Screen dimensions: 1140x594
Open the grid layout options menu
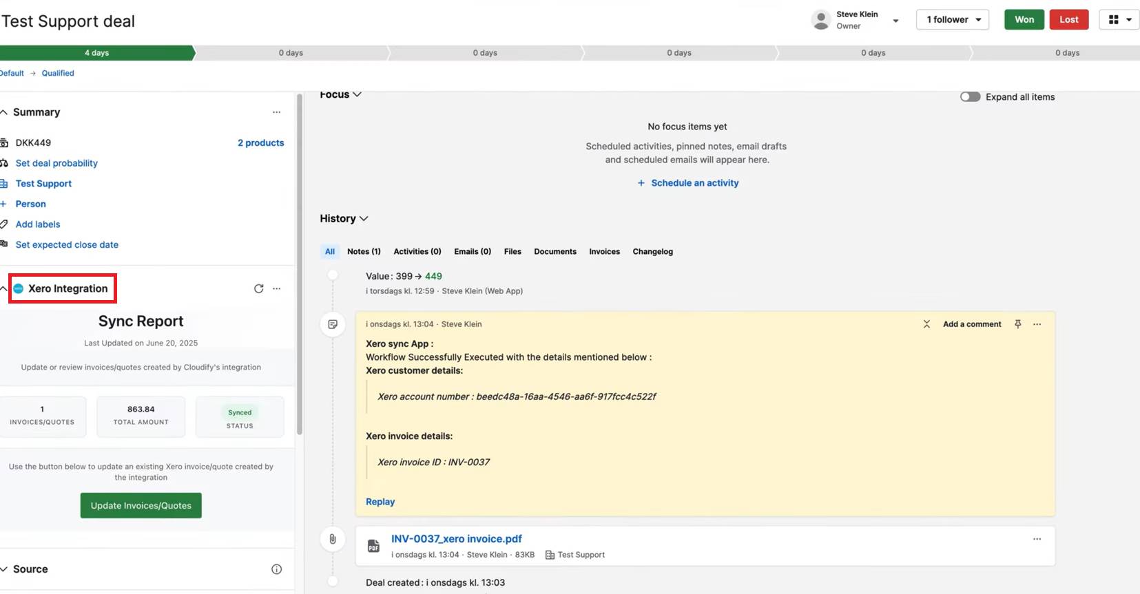click(1119, 19)
